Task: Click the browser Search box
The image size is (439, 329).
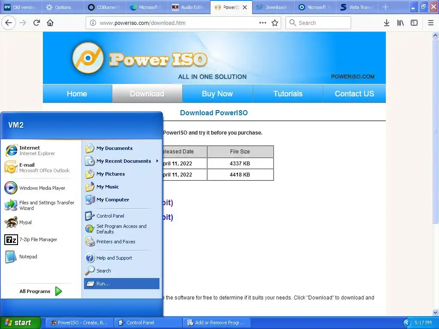Action: 318,23
